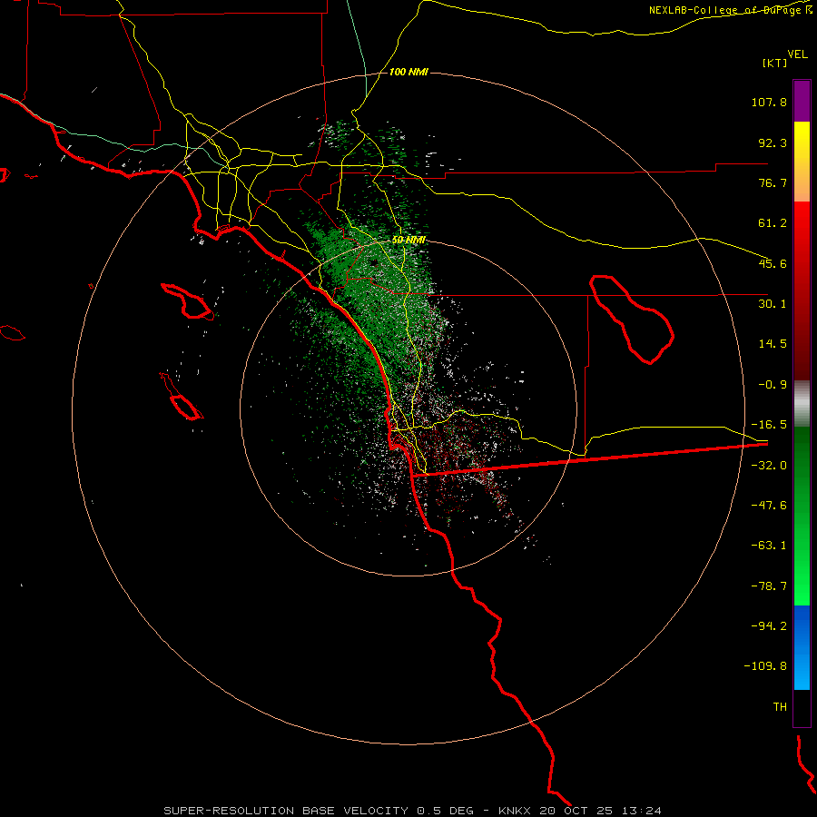Click the 107.8 velocity scale value
Screen dimensions: 817x817
click(x=769, y=102)
